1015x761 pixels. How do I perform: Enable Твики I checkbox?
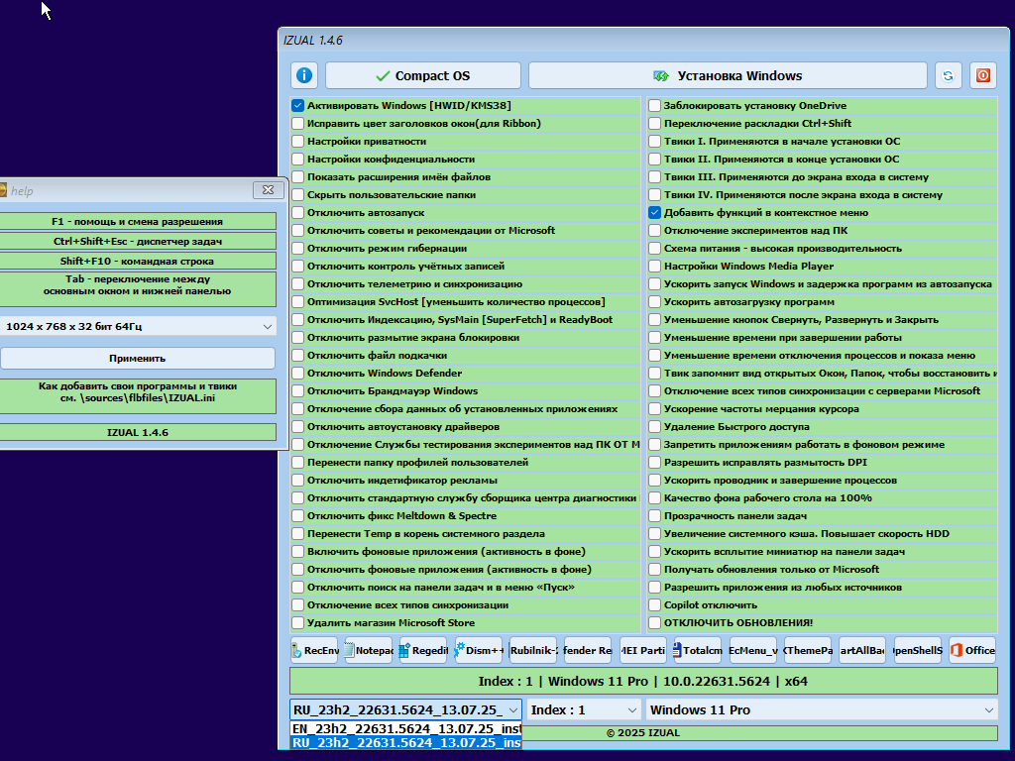tap(654, 141)
